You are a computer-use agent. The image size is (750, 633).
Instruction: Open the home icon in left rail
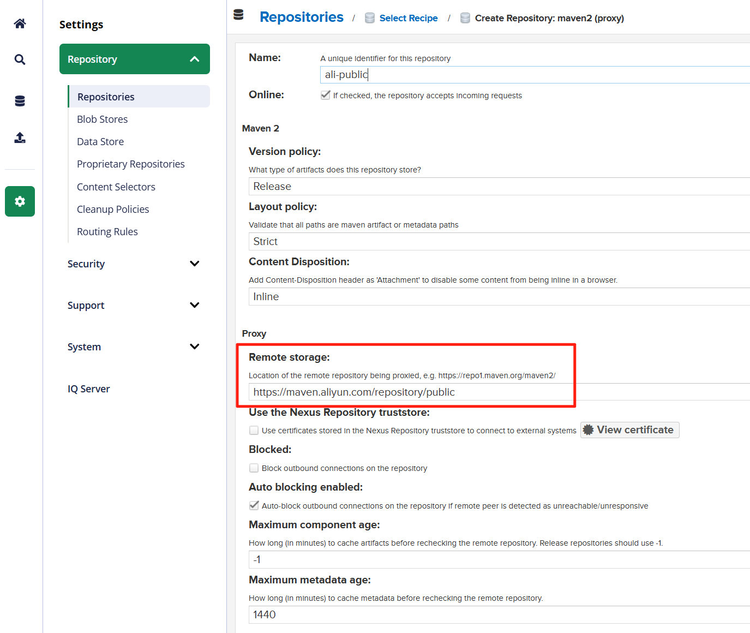(x=20, y=23)
